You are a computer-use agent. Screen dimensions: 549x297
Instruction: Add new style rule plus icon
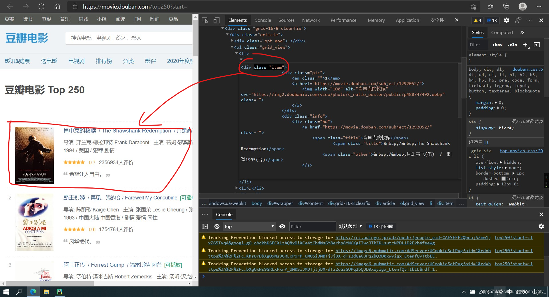tap(526, 45)
